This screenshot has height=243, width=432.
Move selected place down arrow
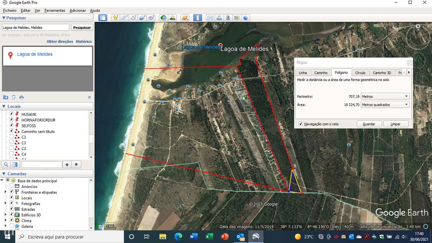pyautogui.click(x=76, y=164)
